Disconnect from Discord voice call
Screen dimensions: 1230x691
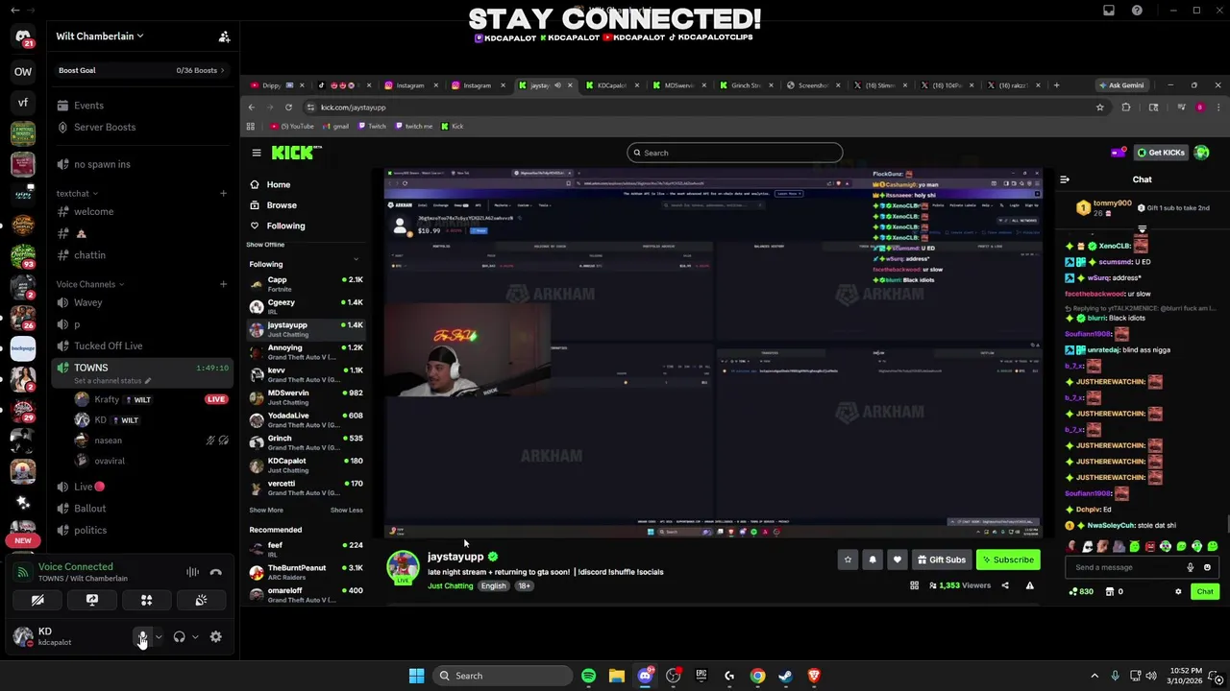216,572
